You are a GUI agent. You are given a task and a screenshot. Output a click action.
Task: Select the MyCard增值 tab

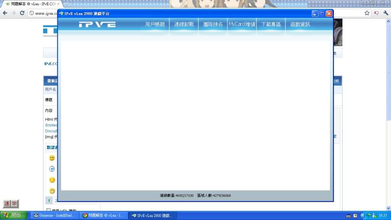pos(242,24)
